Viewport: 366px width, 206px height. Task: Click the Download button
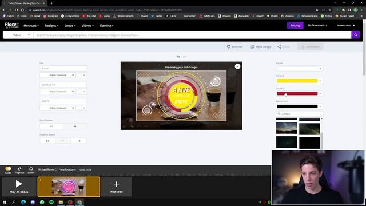310,47
